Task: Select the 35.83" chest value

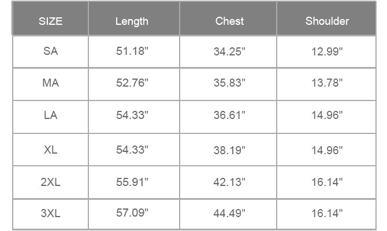Action: 229,83
